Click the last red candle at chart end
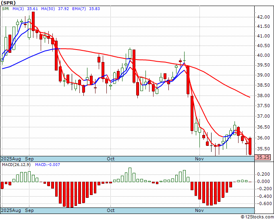The width and height of the screenshot is (274, 220). 250,146
